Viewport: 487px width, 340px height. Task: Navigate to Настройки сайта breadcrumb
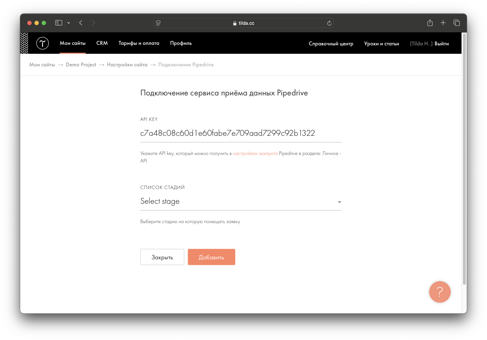tap(127, 65)
